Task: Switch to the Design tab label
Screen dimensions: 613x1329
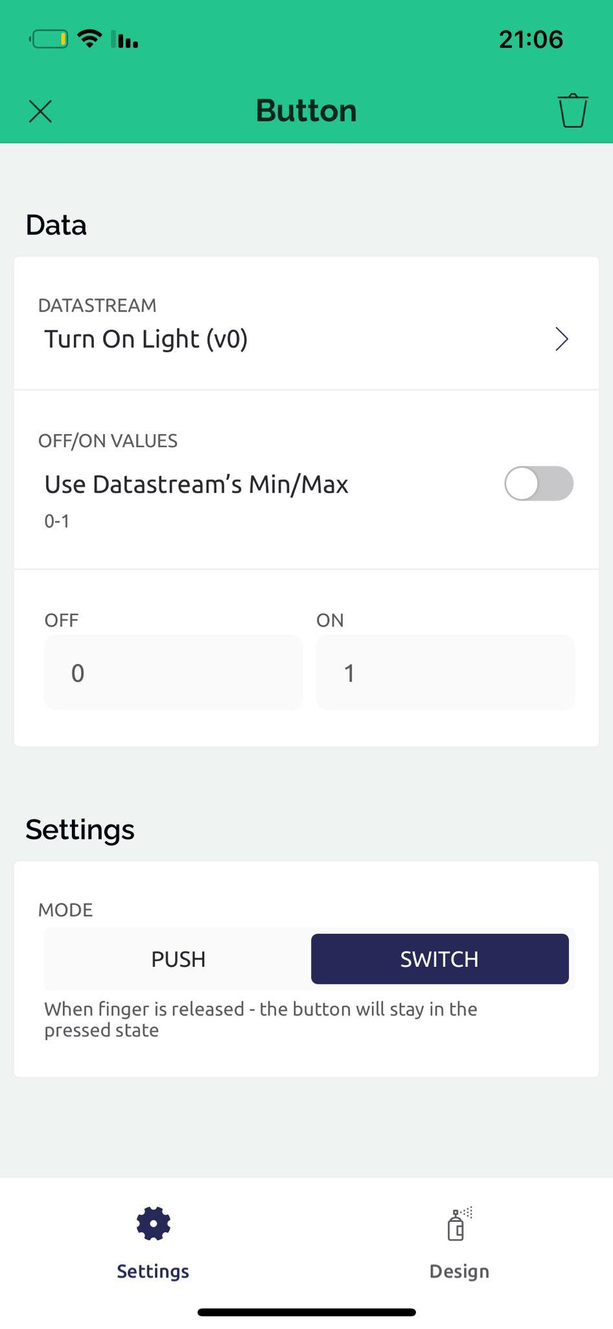Action: coord(459,1271)
